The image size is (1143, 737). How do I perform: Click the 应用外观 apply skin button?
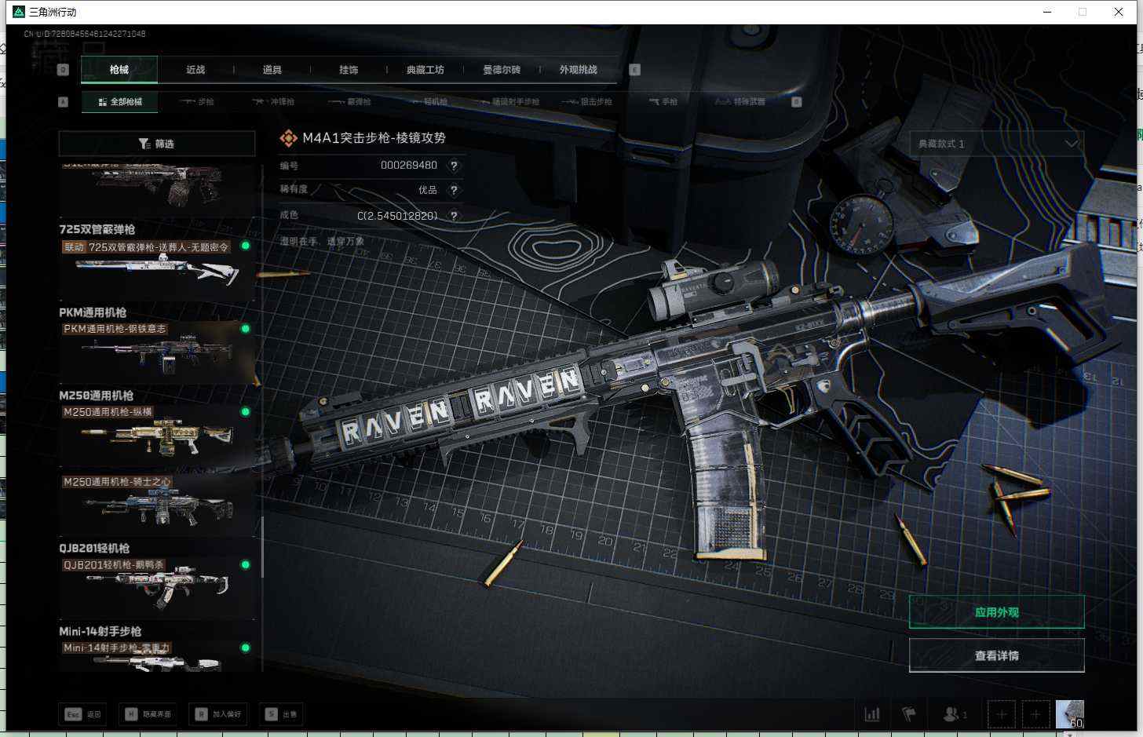(997, 612)
